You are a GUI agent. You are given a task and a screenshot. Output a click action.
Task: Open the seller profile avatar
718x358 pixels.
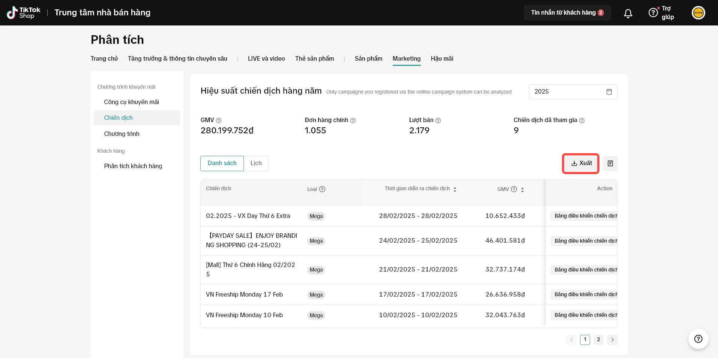pos(698,13)
